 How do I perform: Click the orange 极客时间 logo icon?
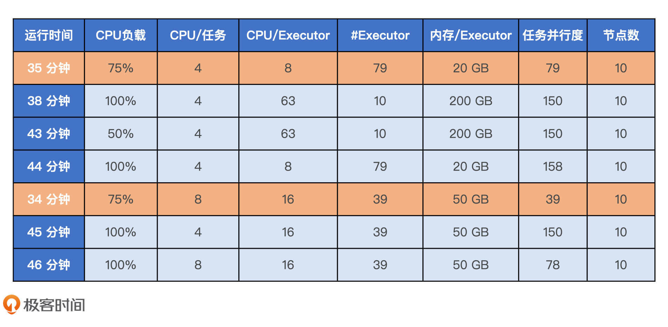tap(11, 304)
